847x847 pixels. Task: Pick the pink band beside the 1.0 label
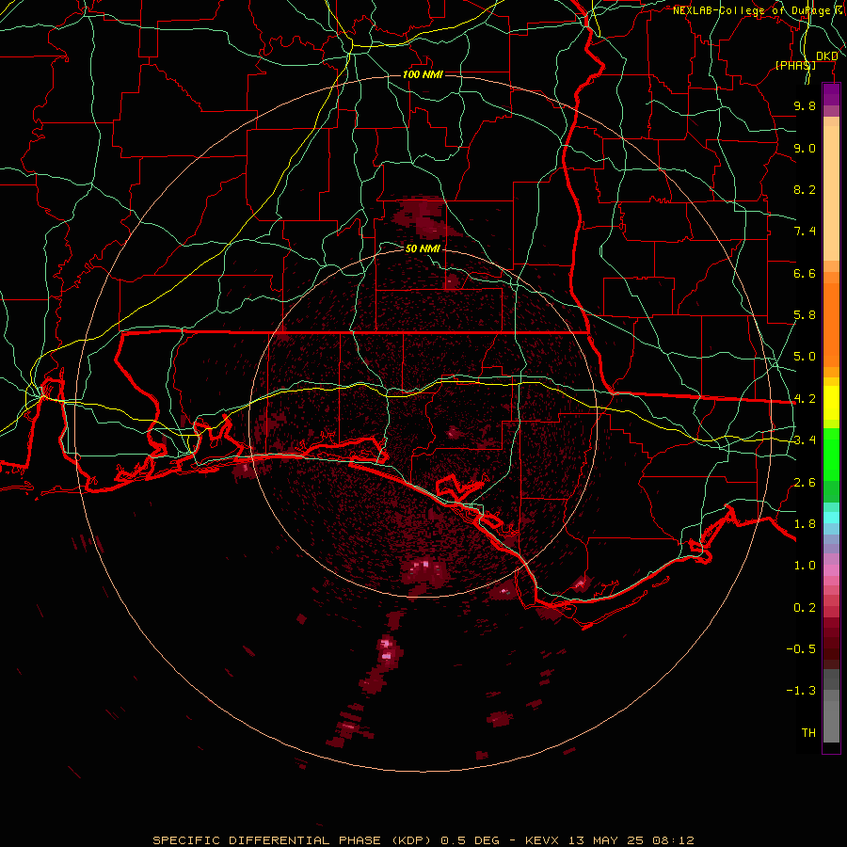[x=831, y=569]
